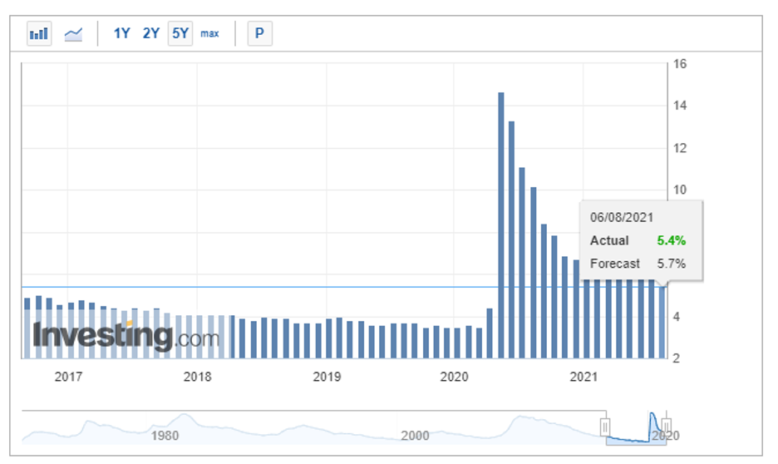Click the first bar on the chart's left edge

click(27, 328)
